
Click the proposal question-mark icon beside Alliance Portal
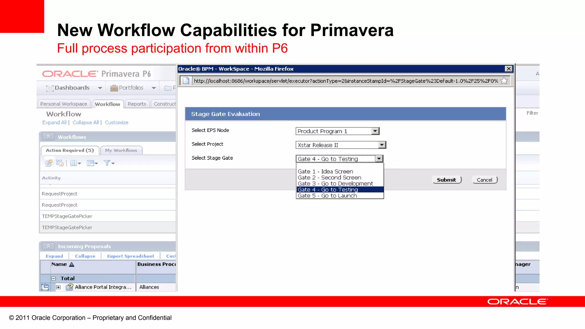(69, 287)
